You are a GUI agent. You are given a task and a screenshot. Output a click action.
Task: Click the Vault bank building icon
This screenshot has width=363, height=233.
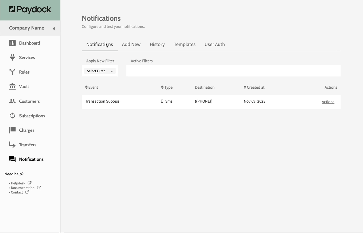pyautogui.click(x=12, y=86)
